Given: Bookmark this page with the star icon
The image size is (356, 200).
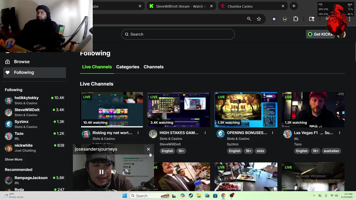Looking at the screenshot, I should point(259,19).
